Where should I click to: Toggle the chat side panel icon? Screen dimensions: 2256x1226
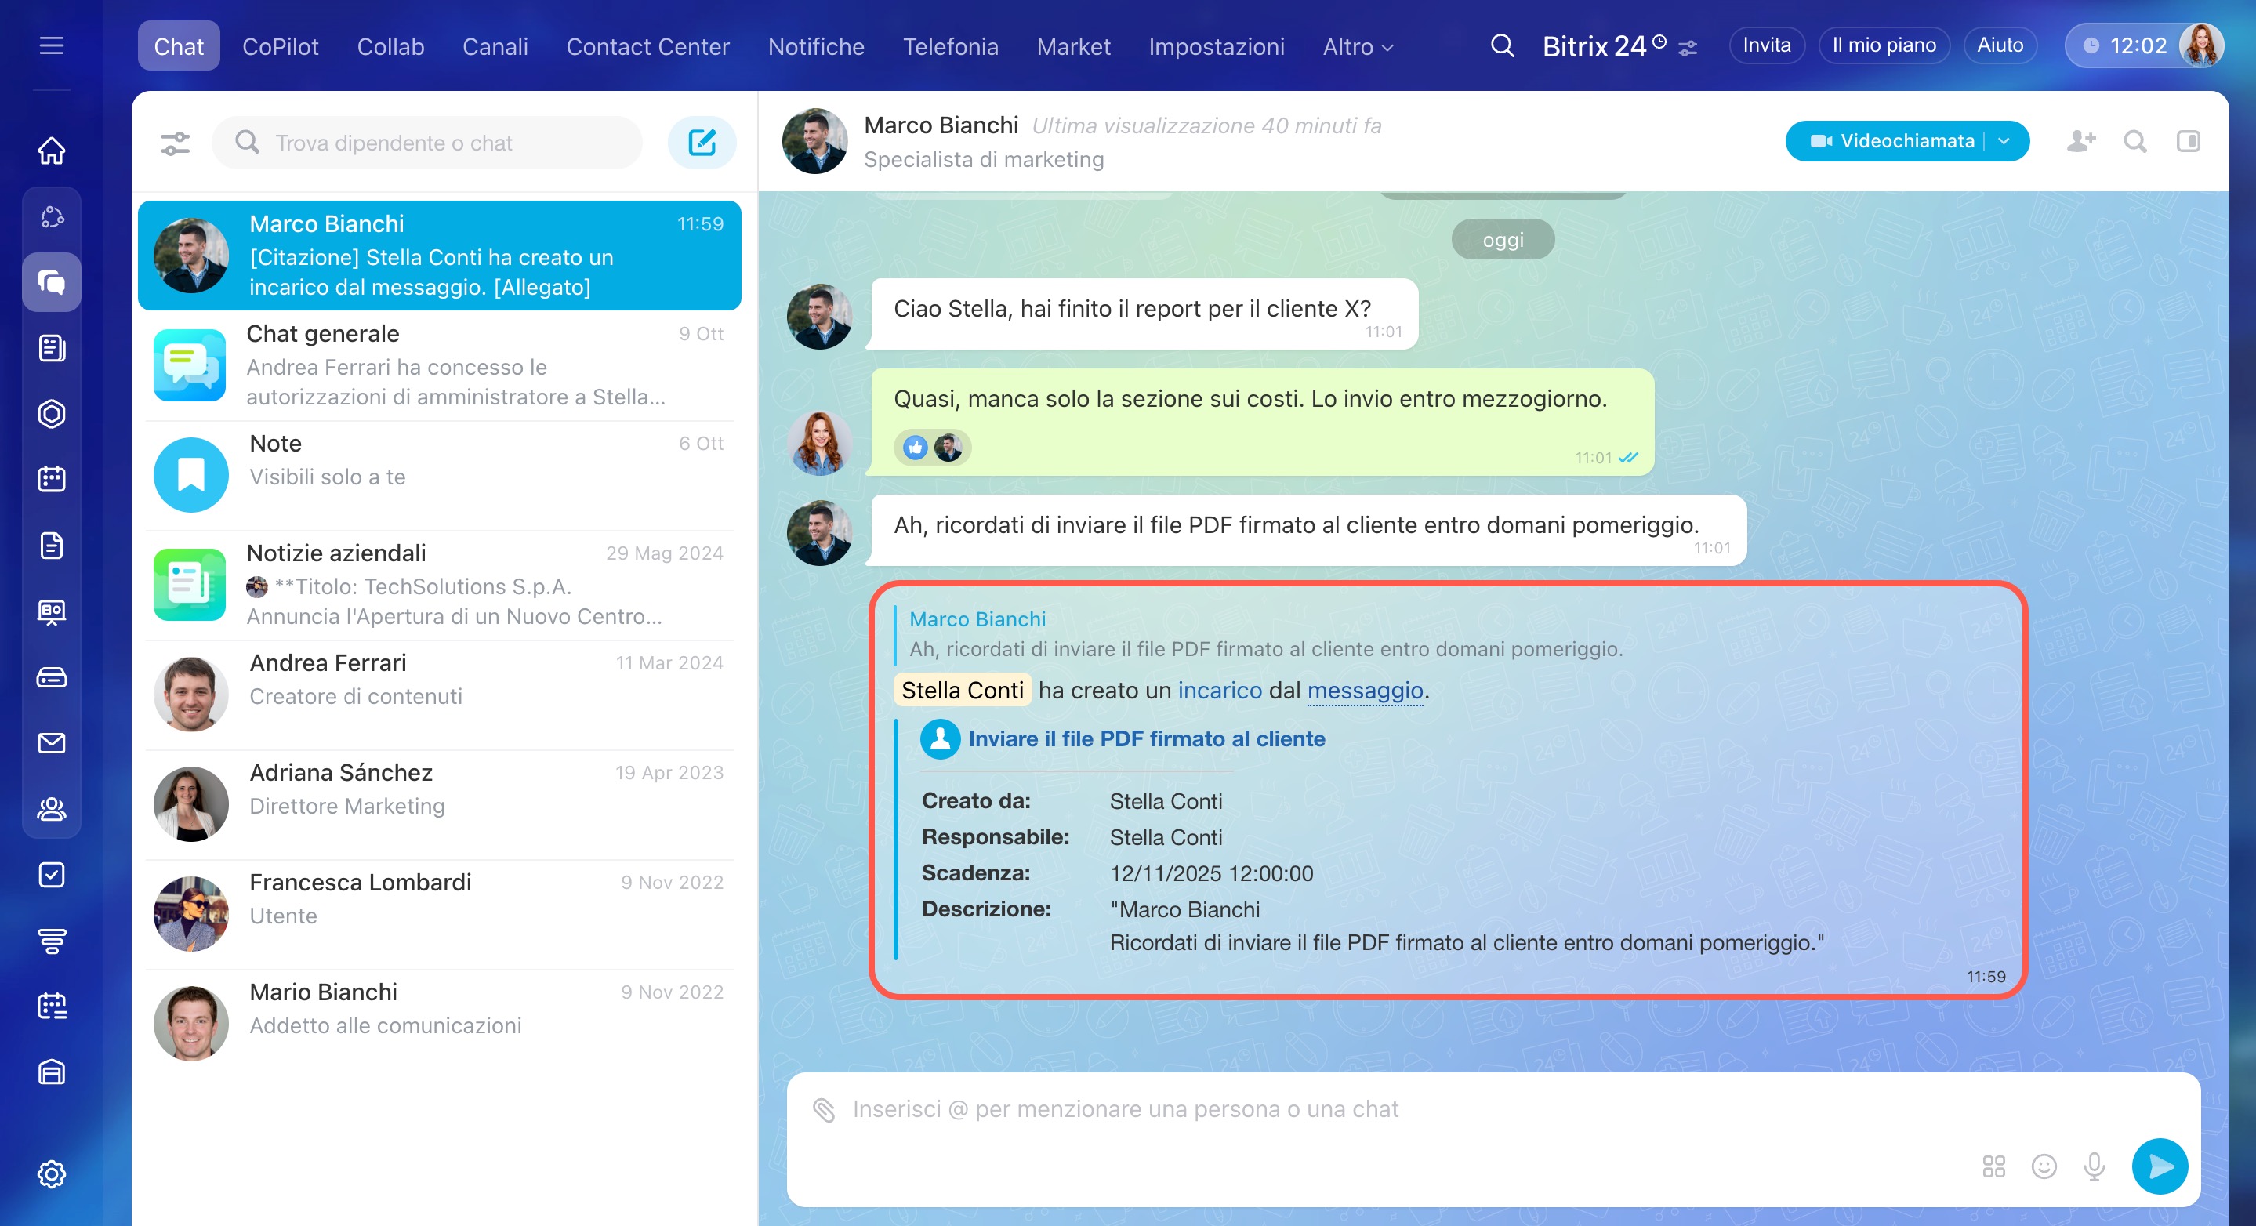click(x=2188, y=141)
